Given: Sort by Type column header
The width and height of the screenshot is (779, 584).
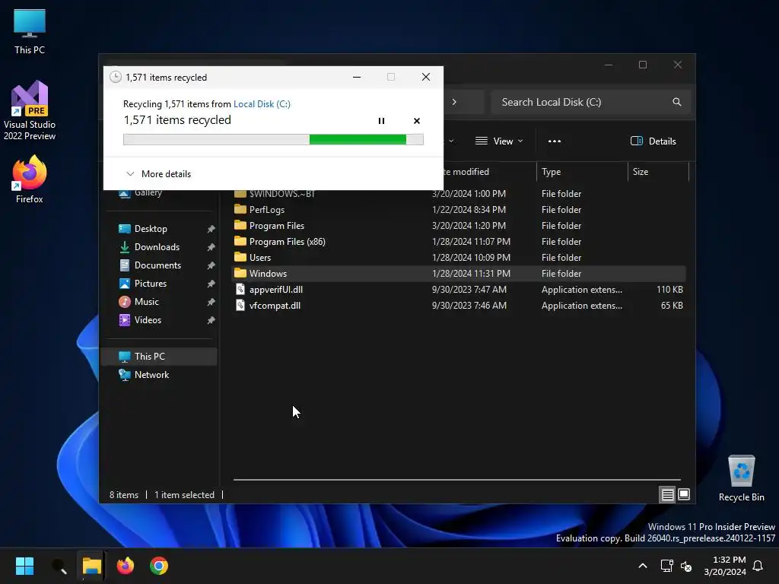Looking at the screenshot, I should pyautogui.click(x=582, y=172).
